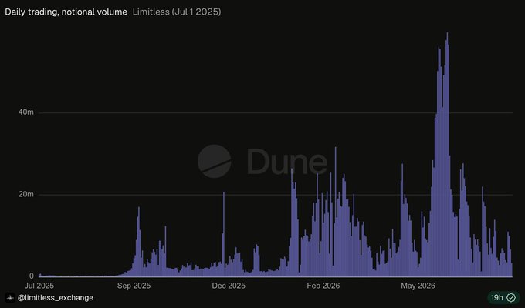The image size is (525, 308).
Task: Click the 'Dec 2025' x-axis label
Action: pos(229,286)
